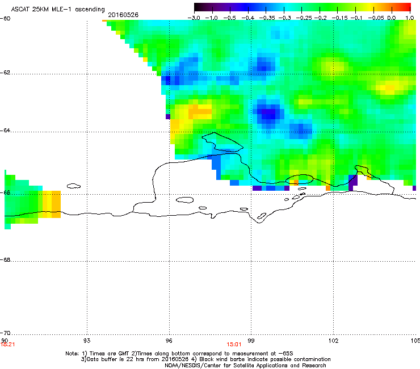Click the '-0.05' color scale label
The height and width of the screenshot is (369, 420).
coord(376,18)
